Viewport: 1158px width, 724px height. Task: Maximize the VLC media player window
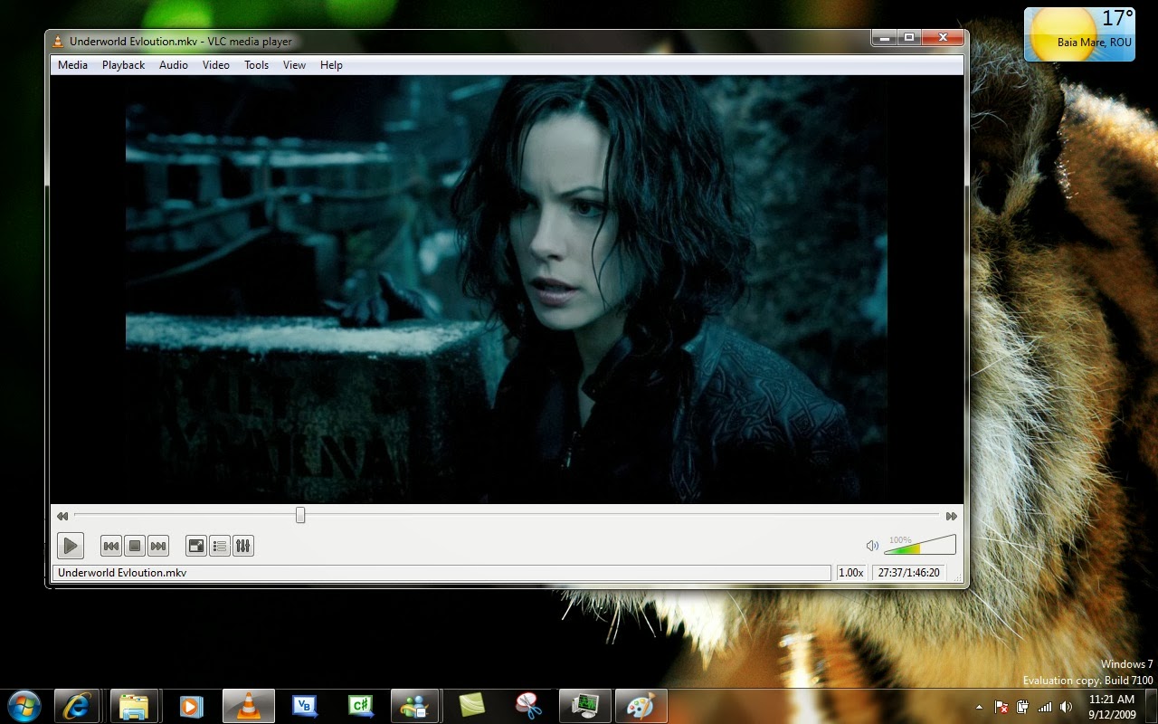[909, 37]
